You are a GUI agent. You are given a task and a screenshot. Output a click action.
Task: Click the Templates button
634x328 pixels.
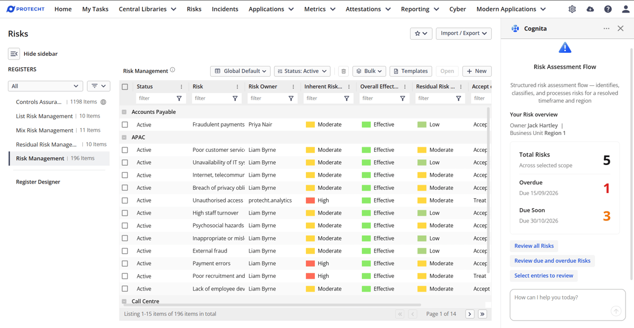[x=411, y=71]
